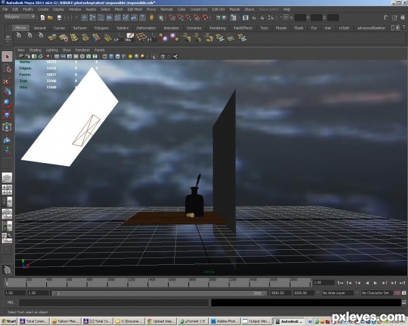
Task: Click the MEL command input field
Action: pos(114,302)
